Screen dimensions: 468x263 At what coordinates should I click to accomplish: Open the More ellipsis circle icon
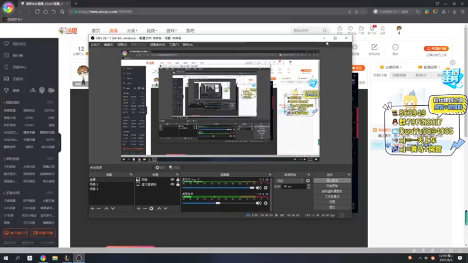tap(395, 47)
